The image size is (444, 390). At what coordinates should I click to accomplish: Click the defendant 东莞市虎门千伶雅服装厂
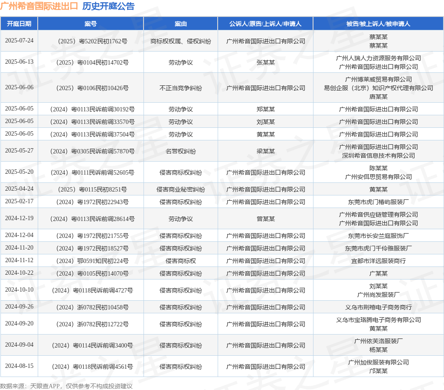pos(378,248)
